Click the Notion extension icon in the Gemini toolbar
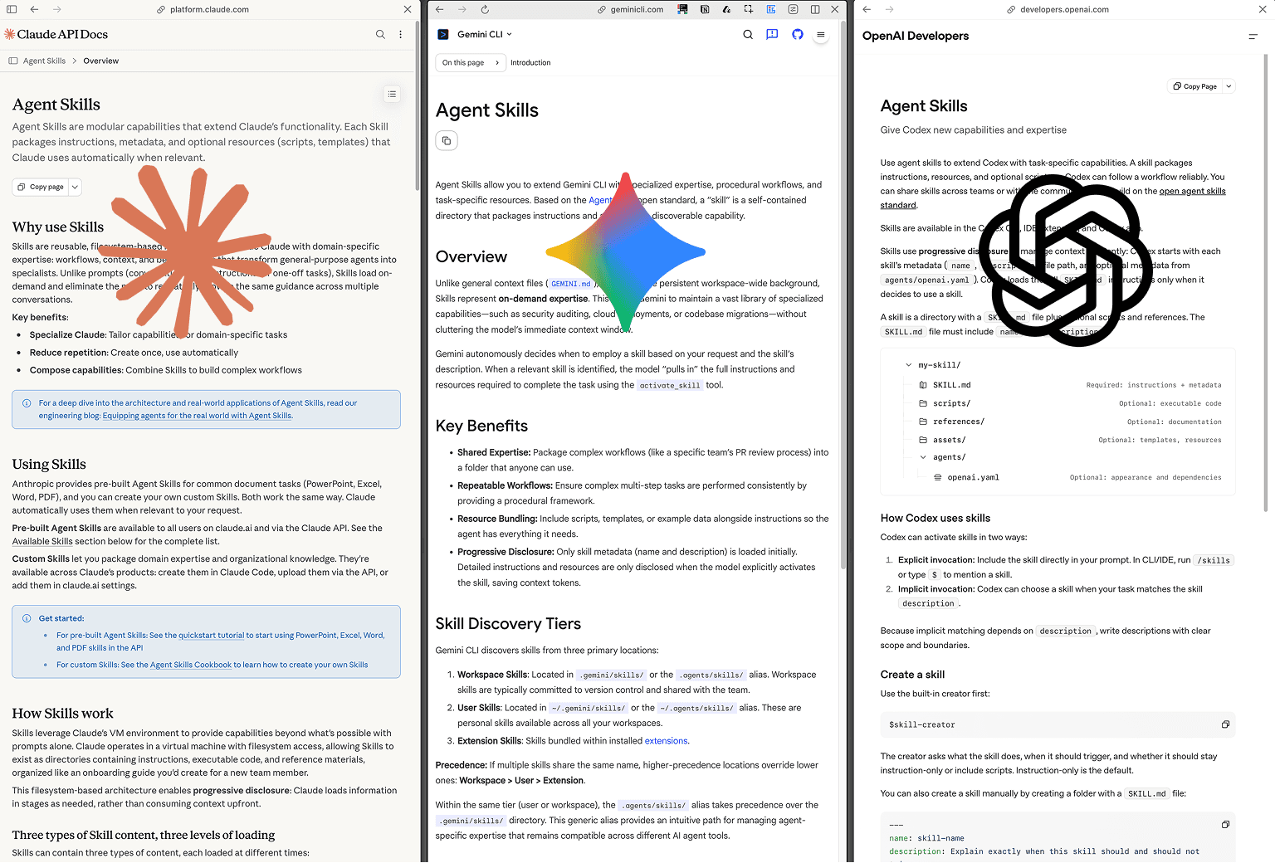Image resolution: width=1275 pixels, height=863 pixels. tap(705, 9)
